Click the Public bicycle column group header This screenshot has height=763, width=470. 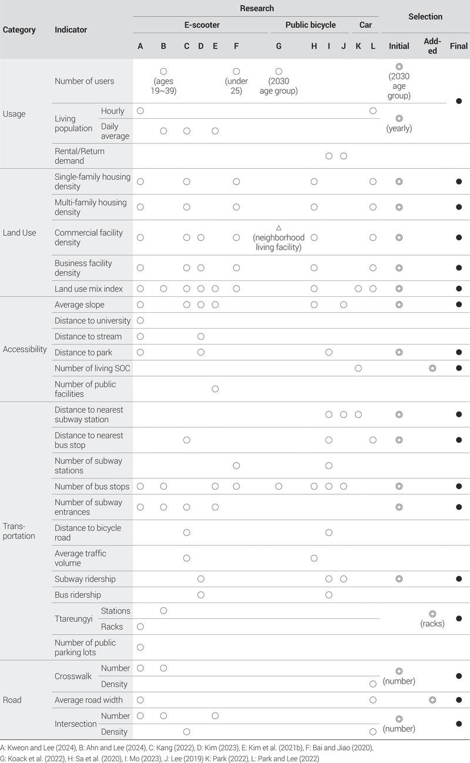coord(310,25)
